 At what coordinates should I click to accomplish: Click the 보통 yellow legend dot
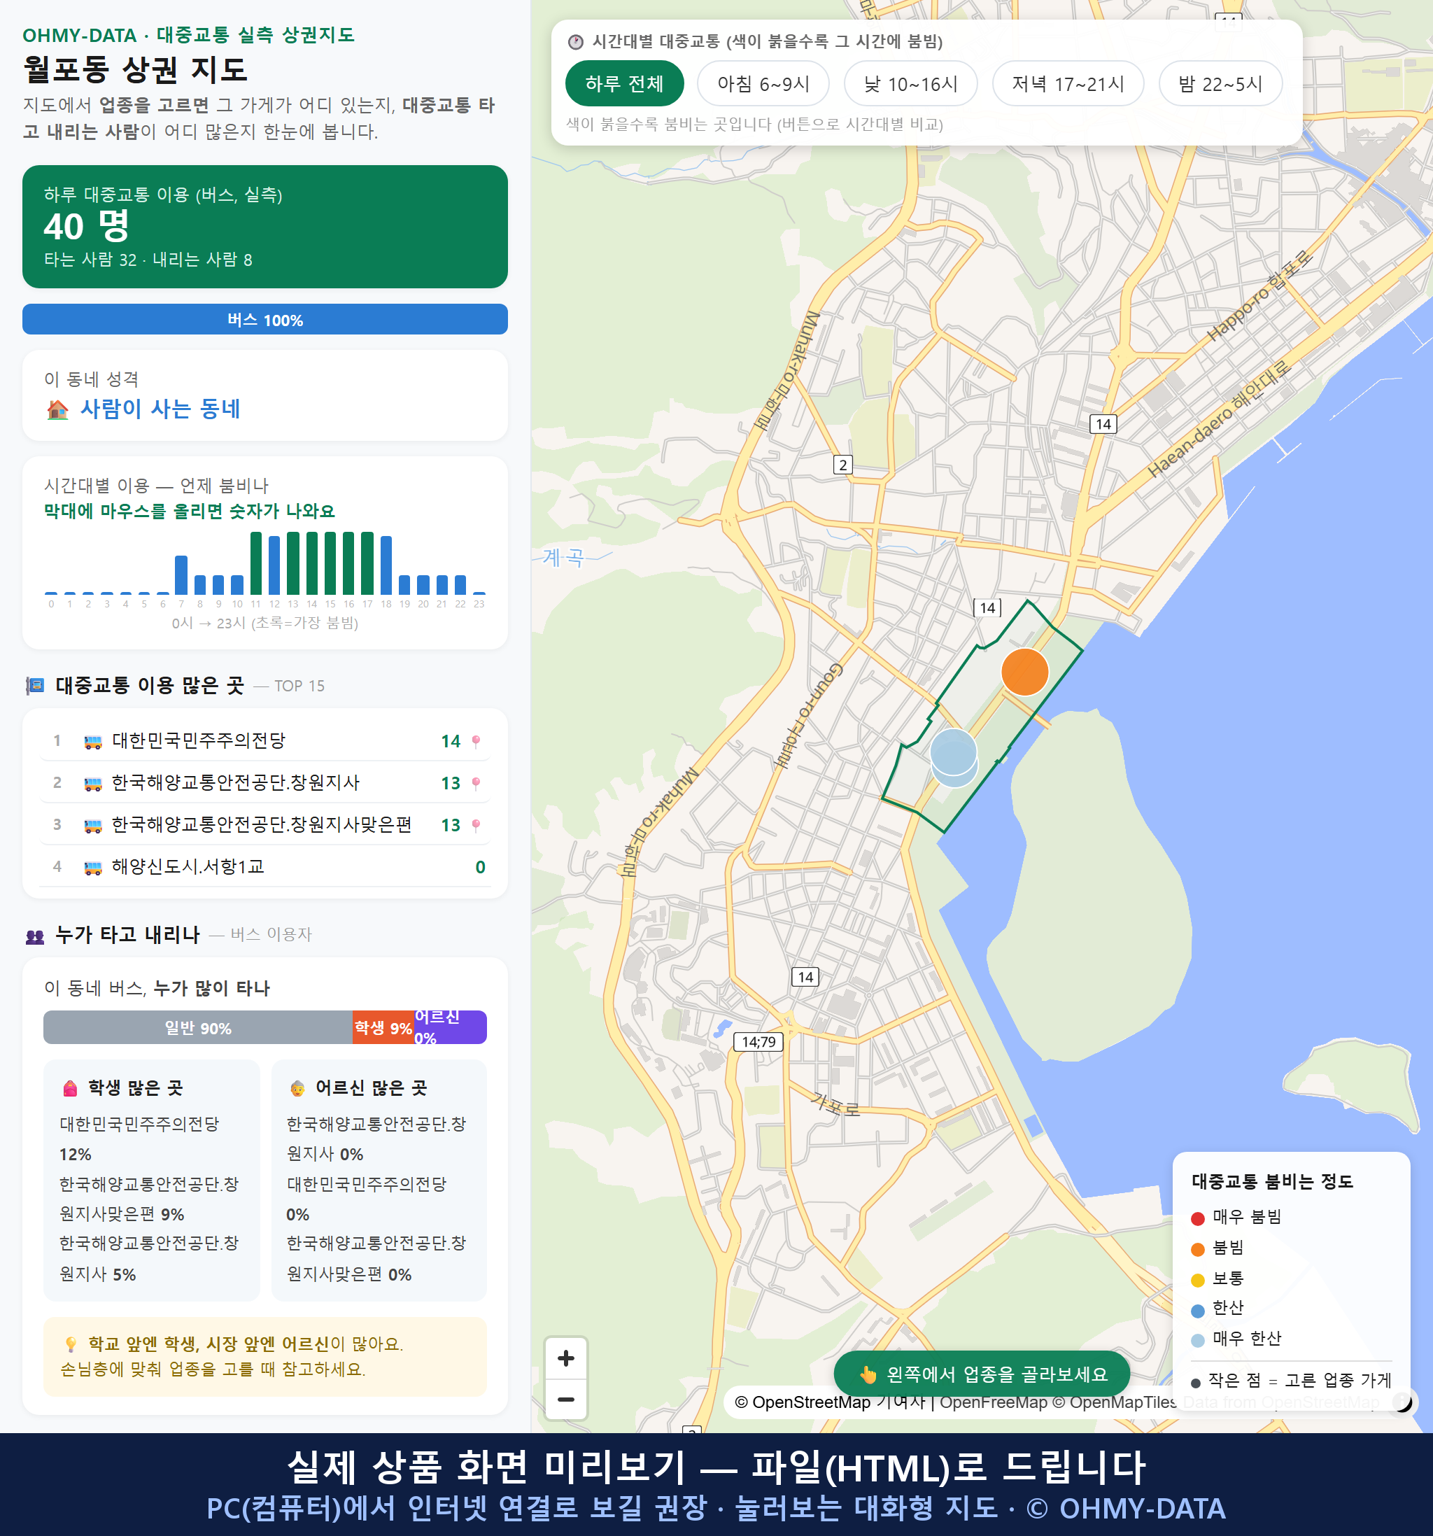click(x=1197, y=1281)
